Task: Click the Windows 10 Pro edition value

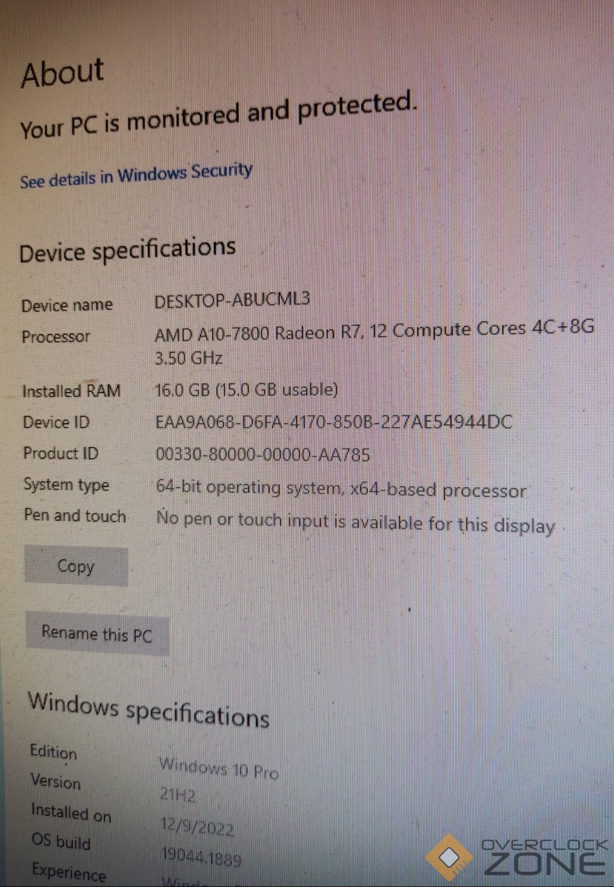Action: coord(219,768)
